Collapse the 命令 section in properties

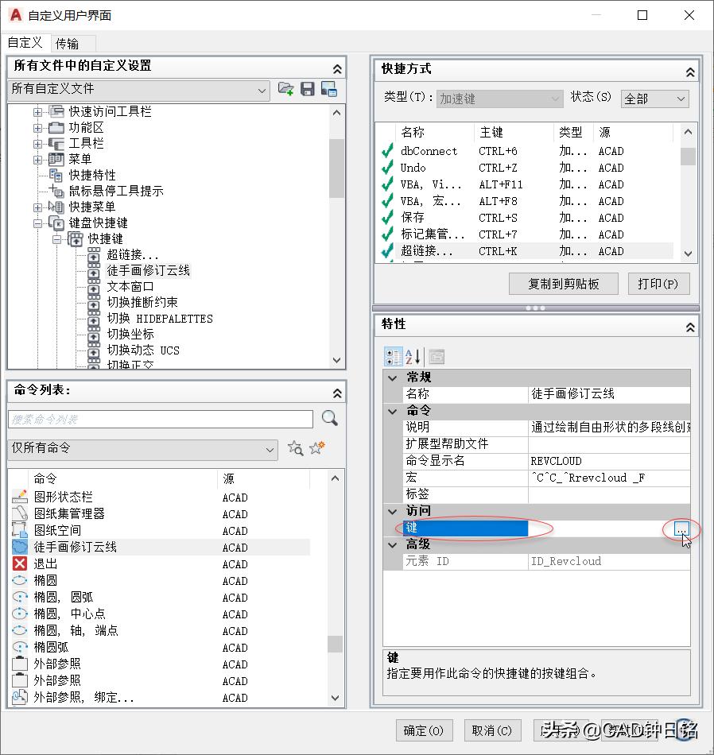coord(392,411)
